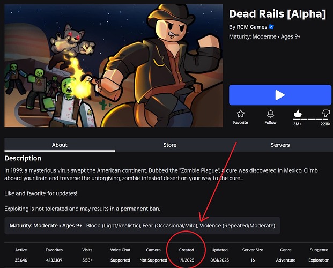Click the Fear (Occasional/Mild) descriptor

tap(170, 226)
